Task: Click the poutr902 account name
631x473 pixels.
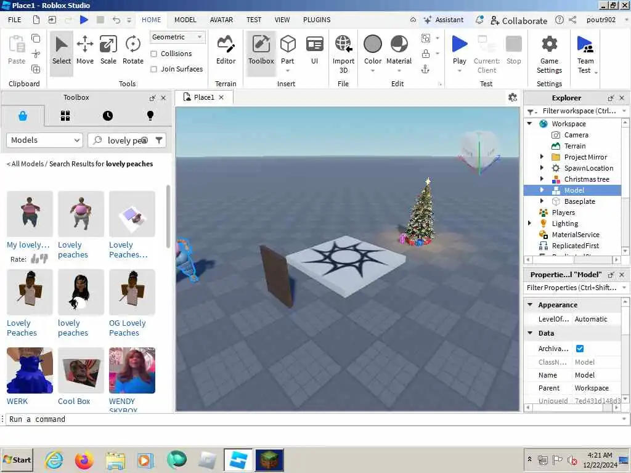Action: click(x=601, y=20)
